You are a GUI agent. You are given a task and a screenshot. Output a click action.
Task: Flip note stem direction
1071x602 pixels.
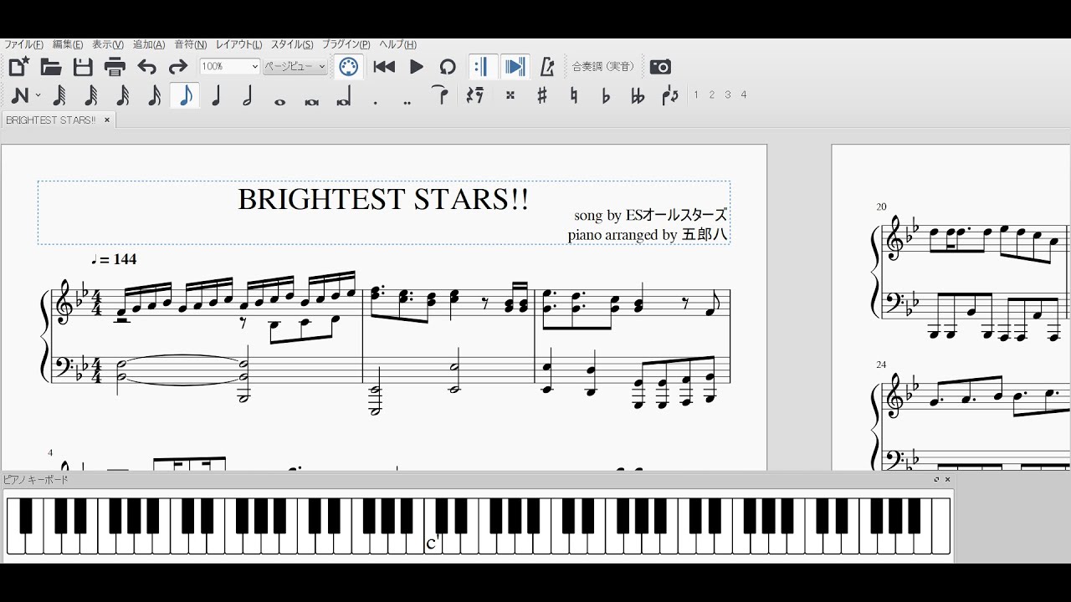pyautogui.click(x=670, y=95)
